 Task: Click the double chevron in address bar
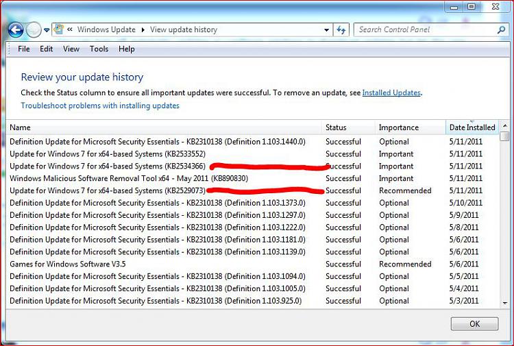coord(69,29)
